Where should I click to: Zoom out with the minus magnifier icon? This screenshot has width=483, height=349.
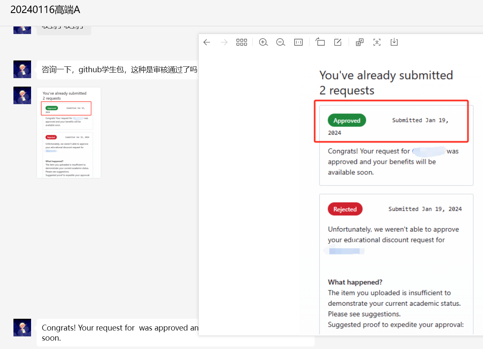(281, 42)
